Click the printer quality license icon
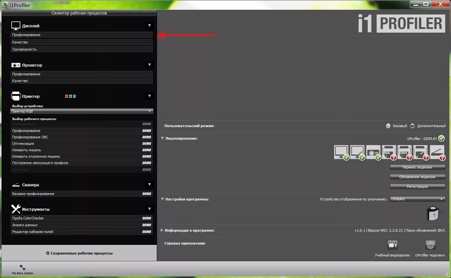 click(421, 153)
